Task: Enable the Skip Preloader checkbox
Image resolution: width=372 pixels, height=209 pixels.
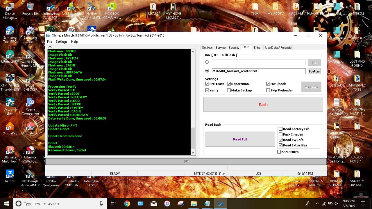Action: click(280, 90)
